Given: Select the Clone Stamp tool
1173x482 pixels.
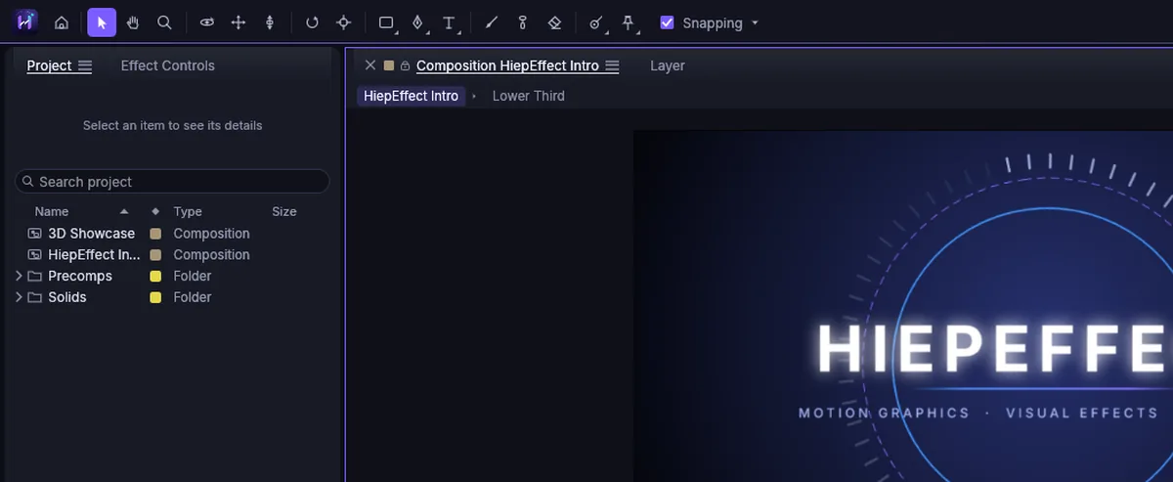Looking at the screenshot, I should 522,22.
